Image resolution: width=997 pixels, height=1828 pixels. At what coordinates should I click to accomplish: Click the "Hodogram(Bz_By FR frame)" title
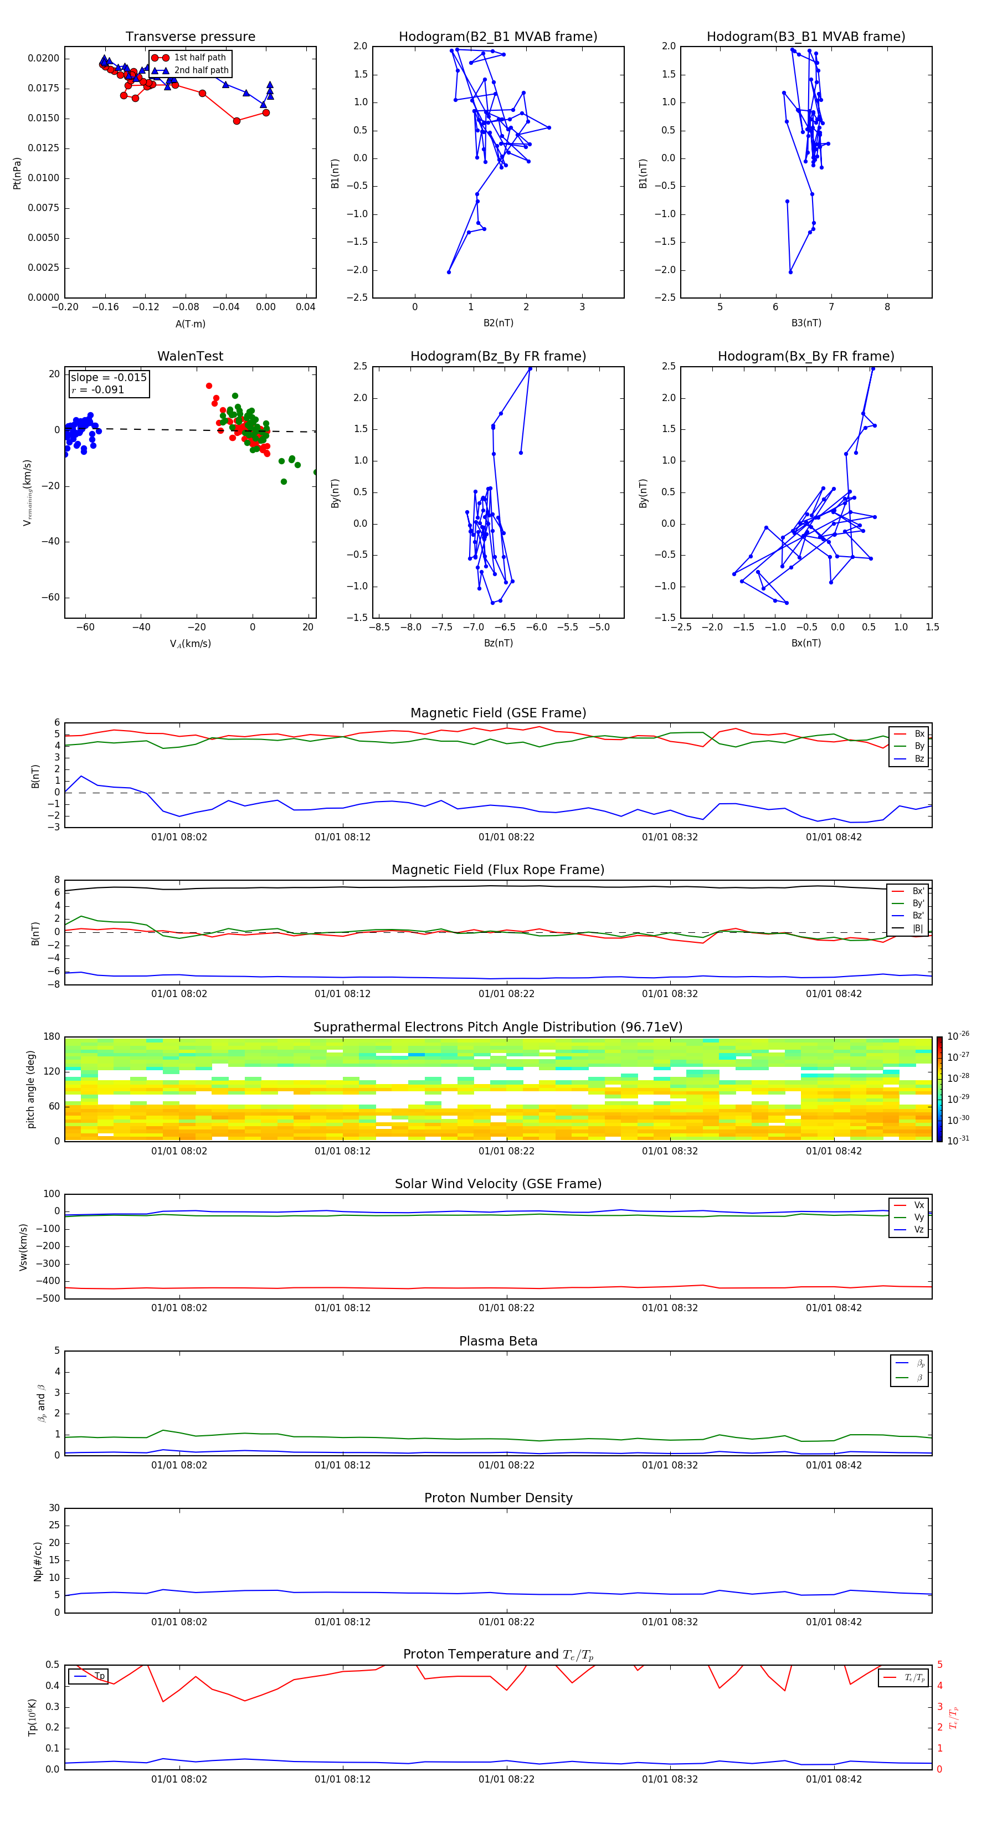498,356
